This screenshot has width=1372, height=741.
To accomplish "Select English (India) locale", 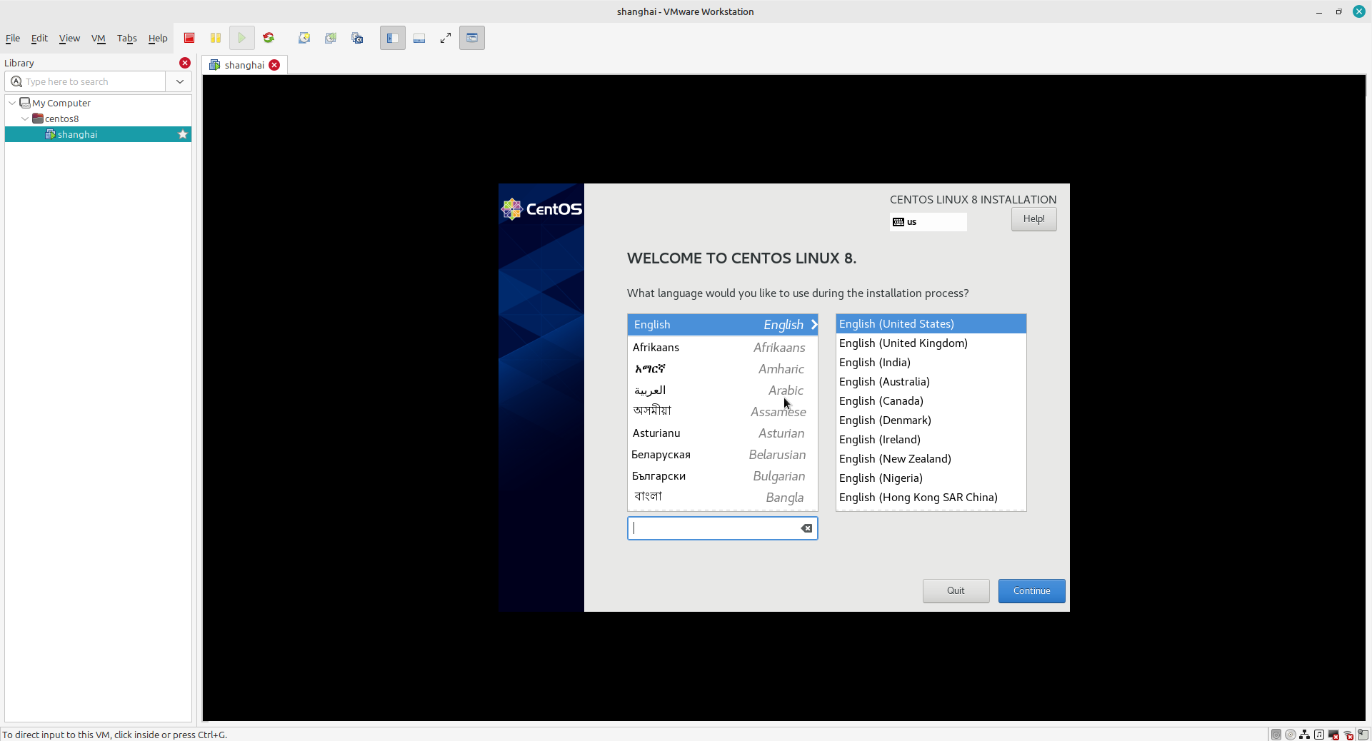I will click(931, 363).
